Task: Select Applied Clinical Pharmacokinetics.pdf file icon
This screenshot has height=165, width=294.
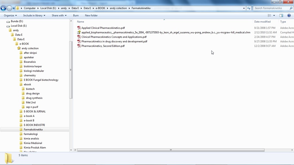Action: tap(79, 28)
